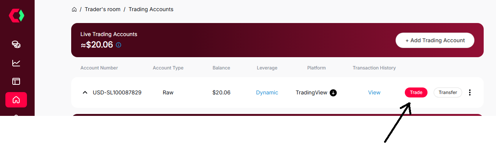Select the USD-SL100087829 account number text
The height and width of the screenshot is (160, 496).
click(117, 92)
